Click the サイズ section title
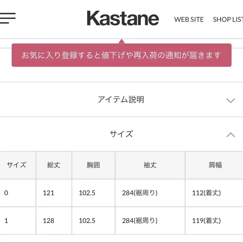The image size is (243, 243). click(121, 134)
